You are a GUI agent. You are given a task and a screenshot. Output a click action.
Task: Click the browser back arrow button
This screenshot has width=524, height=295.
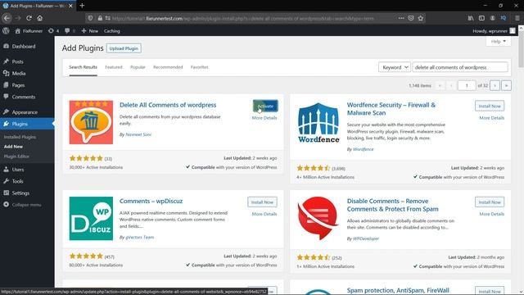[x=7, y=18]
